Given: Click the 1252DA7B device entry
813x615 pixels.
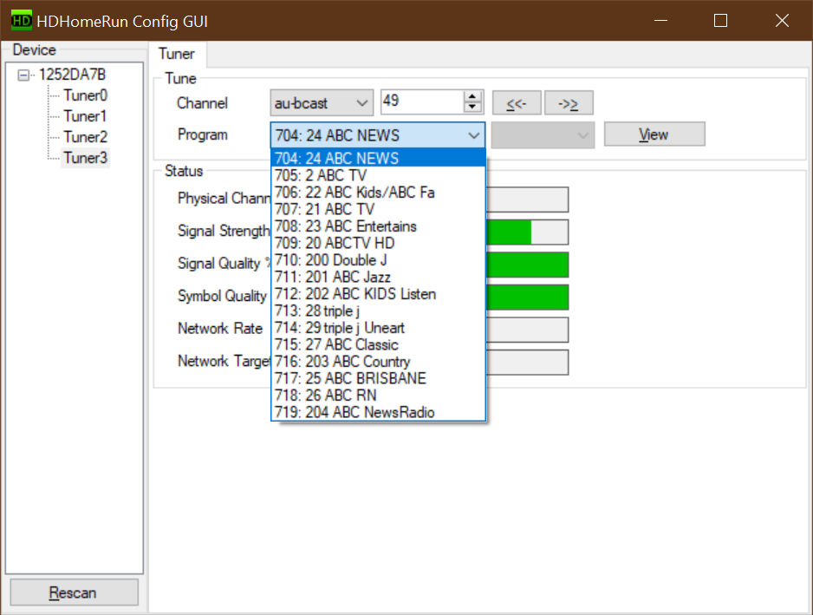Looking at the screenshot, I should (72, 75).
